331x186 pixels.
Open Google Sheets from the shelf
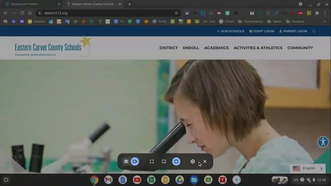click(x=151, y=180)
